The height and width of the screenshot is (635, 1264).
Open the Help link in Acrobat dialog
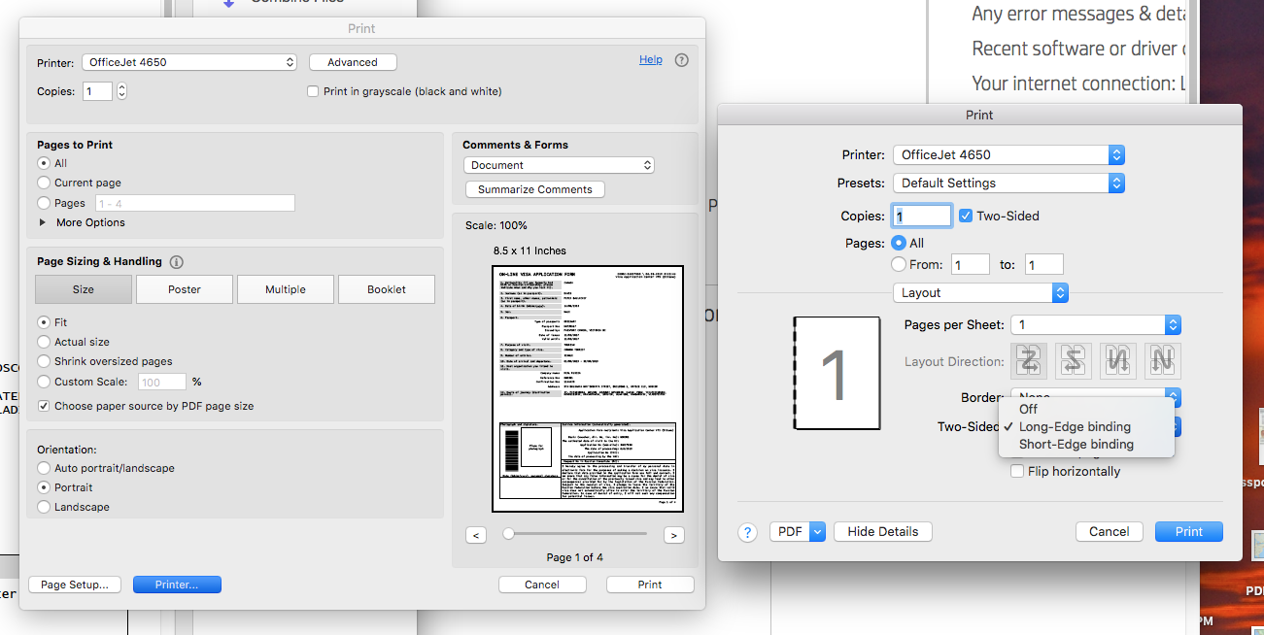point(651,60)
